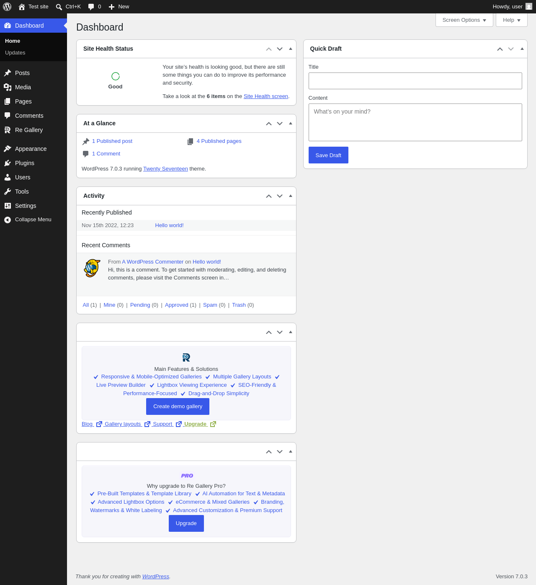
Task: Click the Comments bubble icon in sidebar
Action: pos(8,116)
